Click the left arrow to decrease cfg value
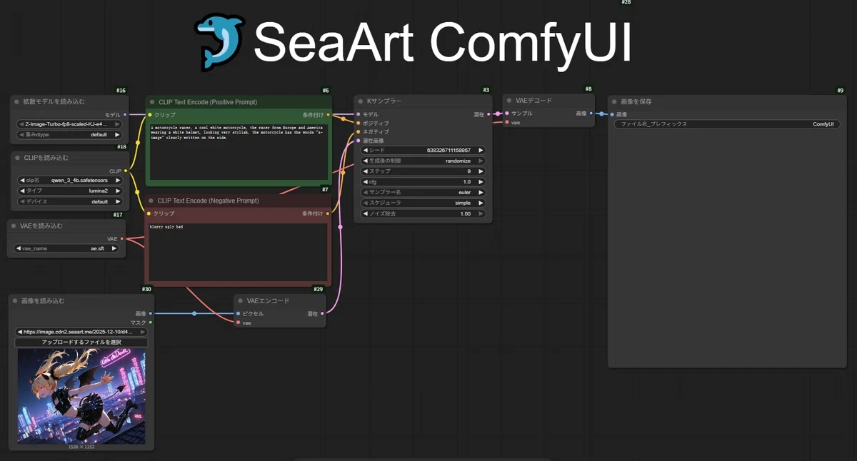This screenshot has height=461, width=857. [x=365, y=182]
